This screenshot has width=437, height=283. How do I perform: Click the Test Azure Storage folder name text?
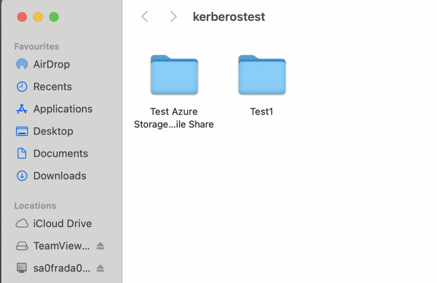[x=174, y=118]
